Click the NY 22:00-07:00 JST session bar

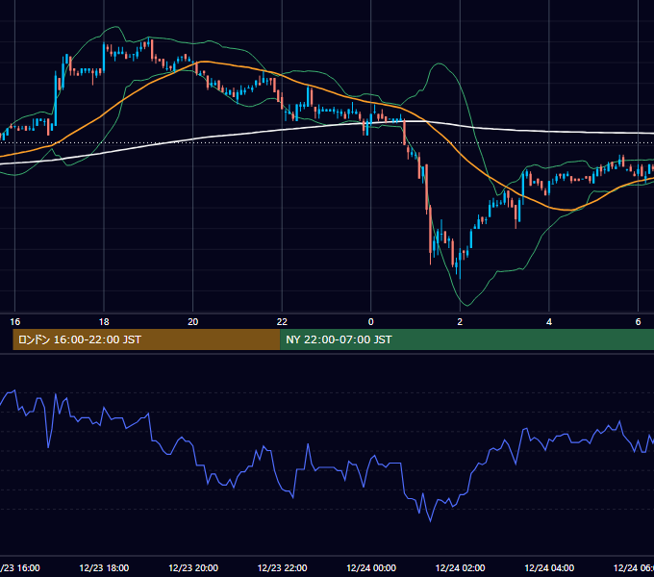point(467,339)
